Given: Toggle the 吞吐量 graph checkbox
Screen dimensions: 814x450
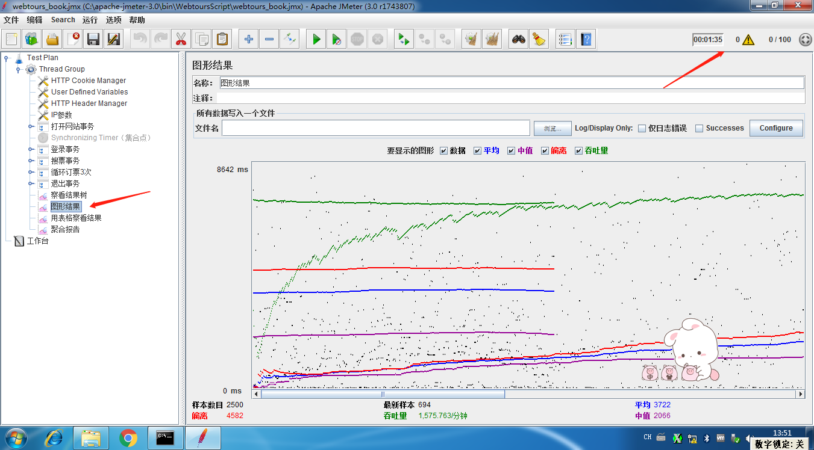Looking at the screenshot, I should [x=578, y=150].
